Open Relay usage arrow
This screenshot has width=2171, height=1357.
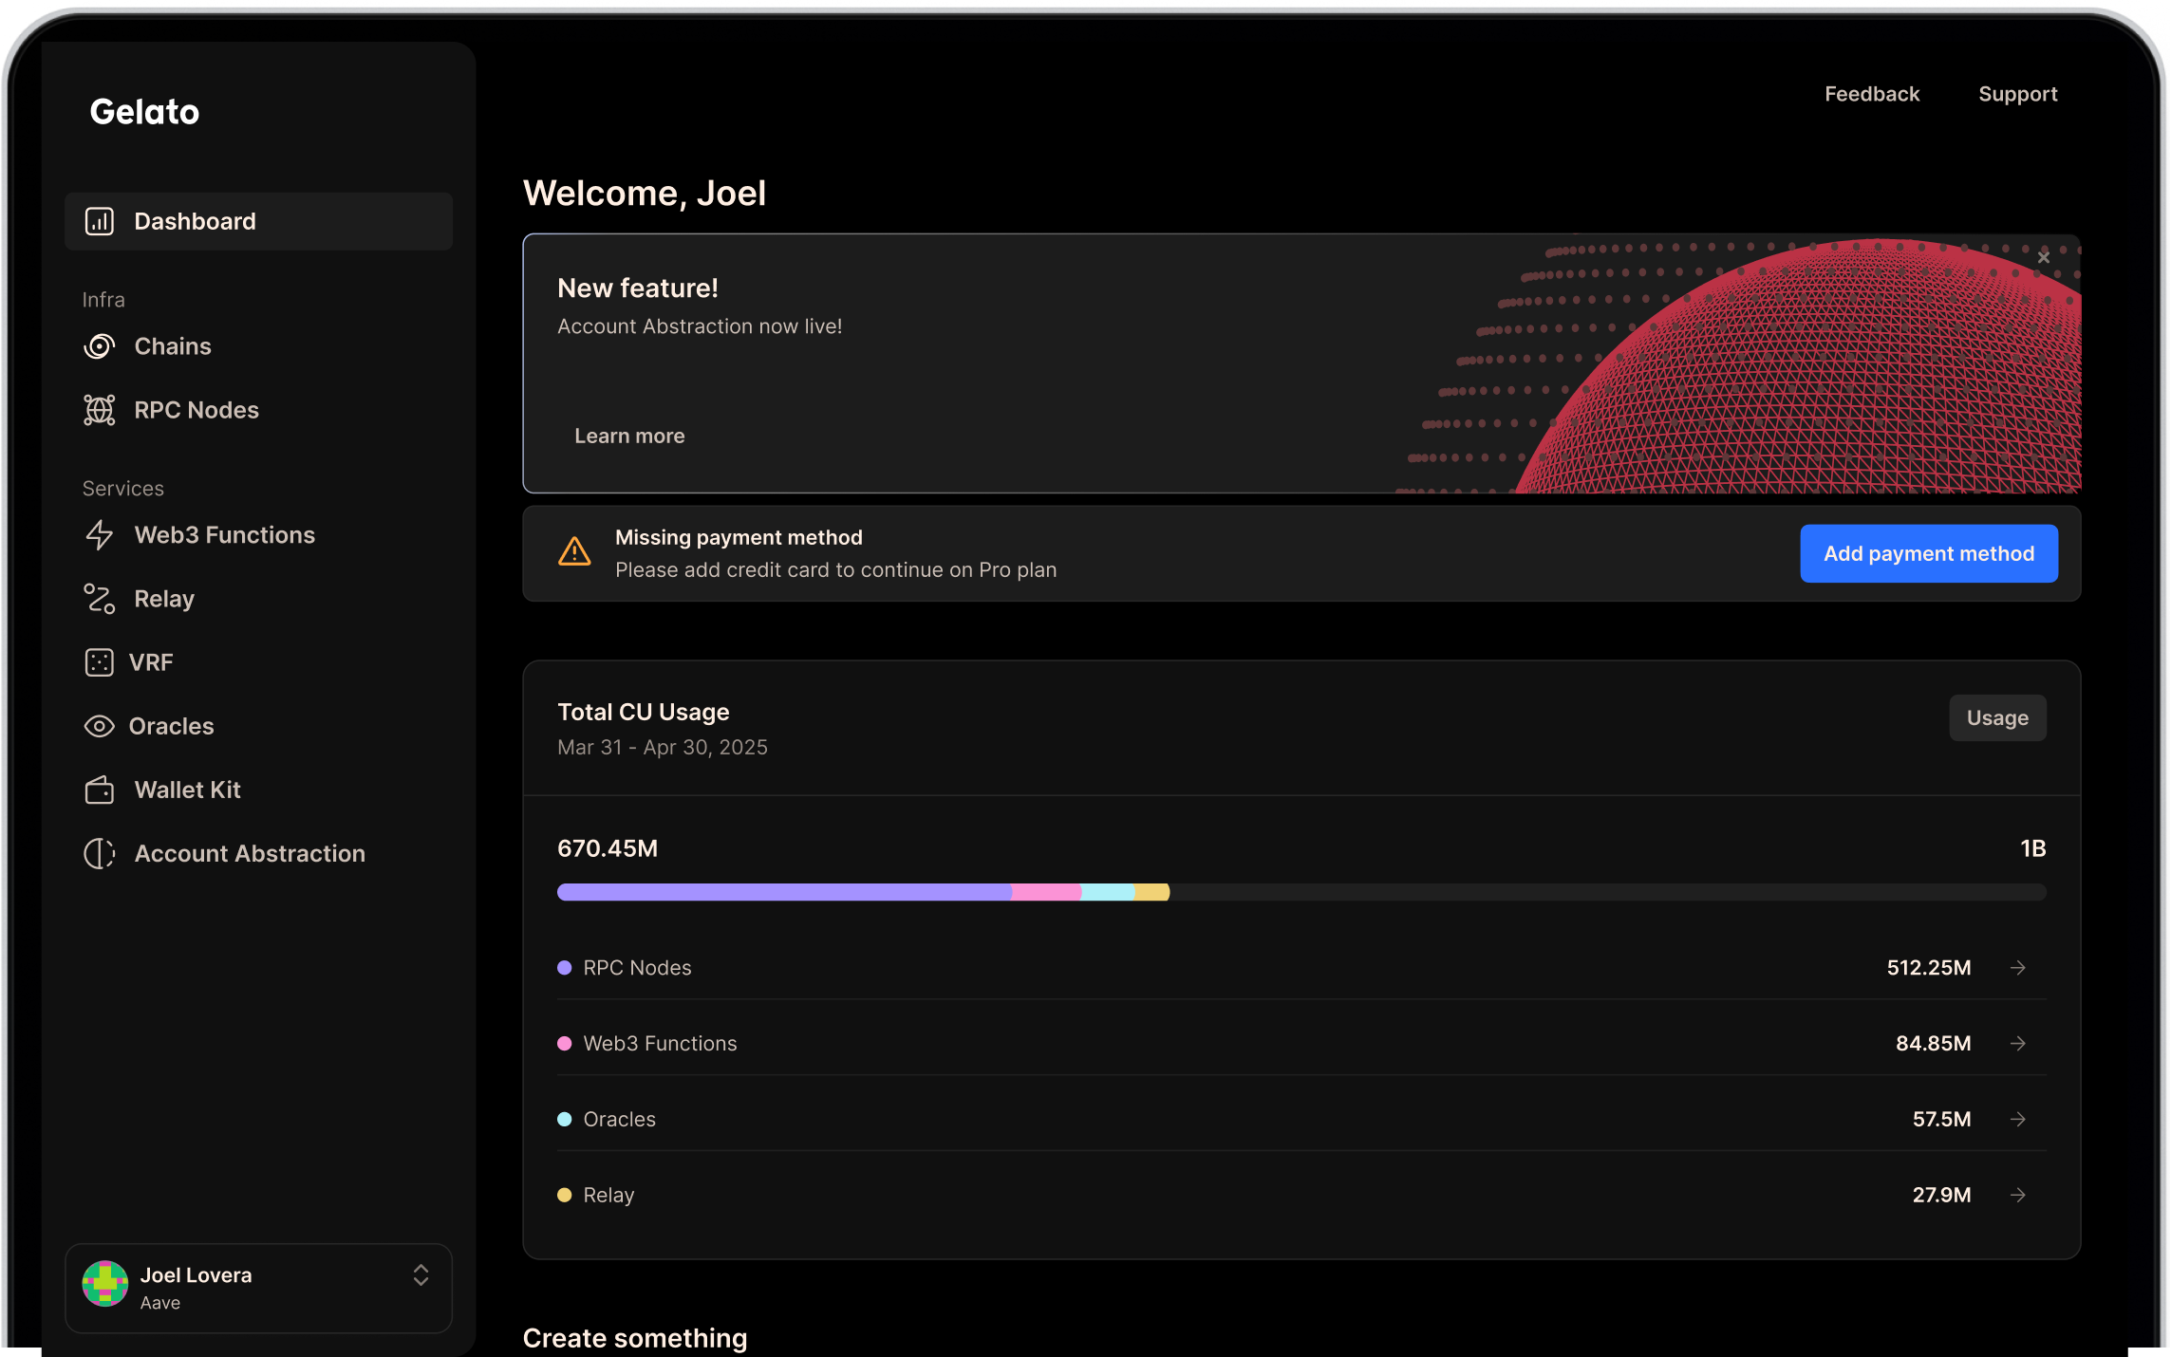click(2018, 1195)
